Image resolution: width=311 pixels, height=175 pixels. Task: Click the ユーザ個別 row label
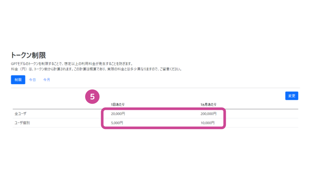point(22,123)
